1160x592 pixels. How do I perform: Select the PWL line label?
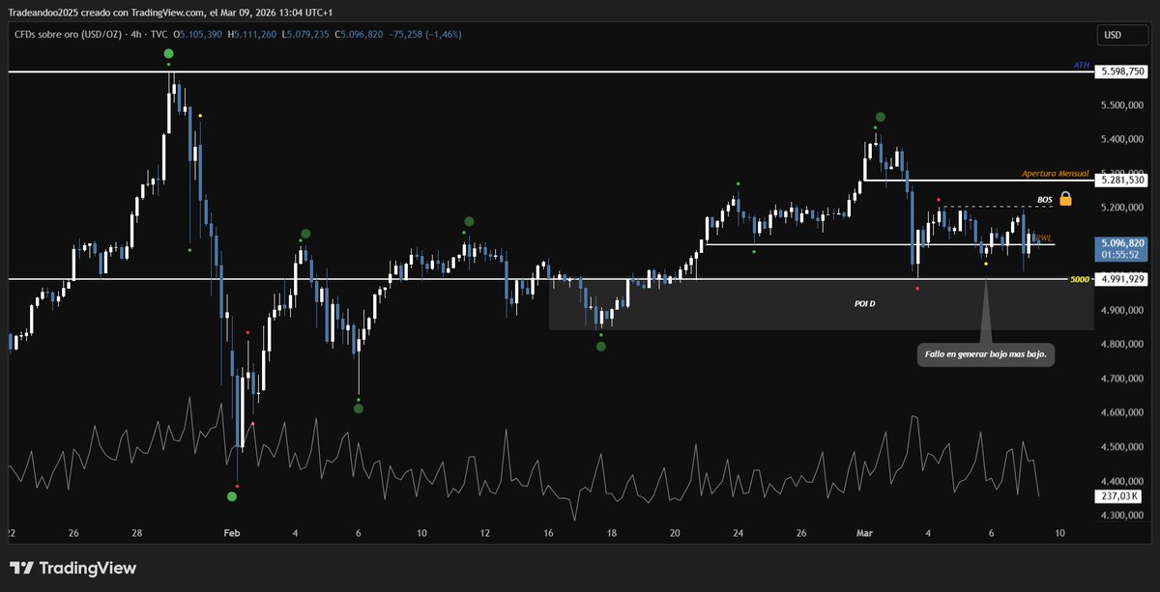click(x=1045, y=238)
